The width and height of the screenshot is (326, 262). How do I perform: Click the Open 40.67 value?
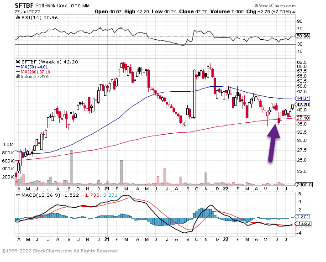tap(108, 11)
